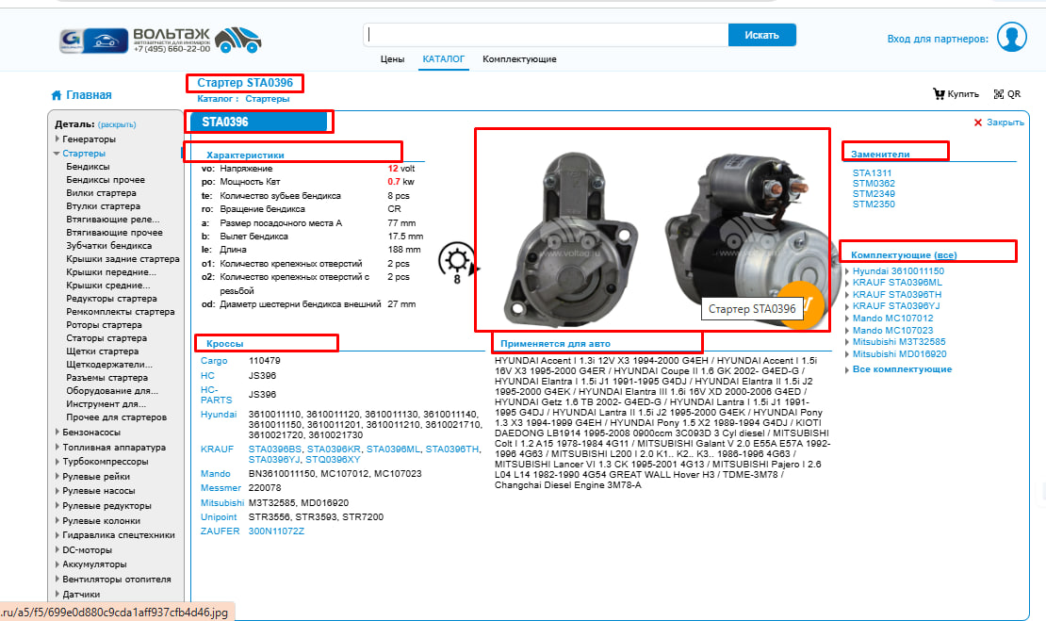Click the ZAUFER 300N11072Z cross number

(276, 531)
